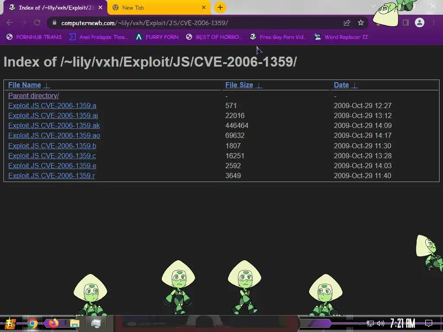The image size is (443, 332).
Task: Open the monitor app icon on taskbar
Action: (x=96, y=323)
